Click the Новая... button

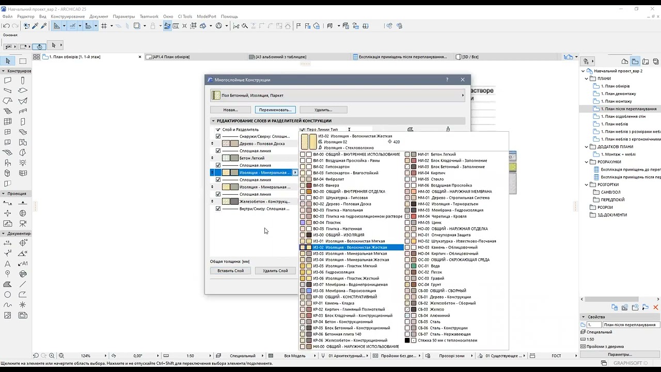(230, 110)
